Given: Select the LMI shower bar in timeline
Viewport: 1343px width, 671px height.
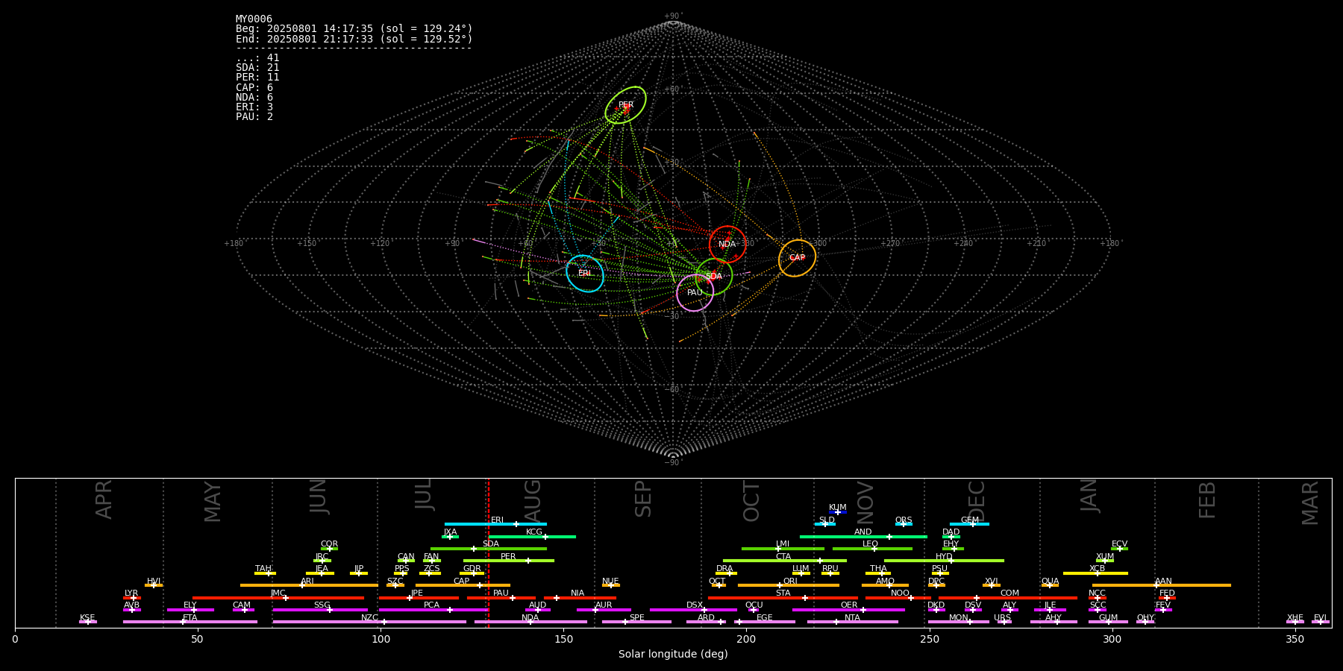Looking at the screenshot, I should (x=783, y=549).
